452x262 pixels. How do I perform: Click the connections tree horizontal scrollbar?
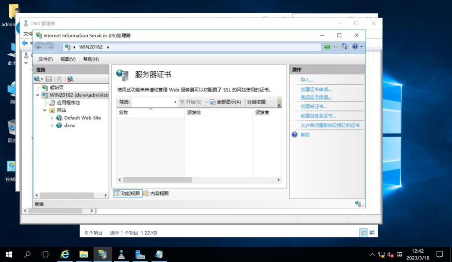[67, 195]
